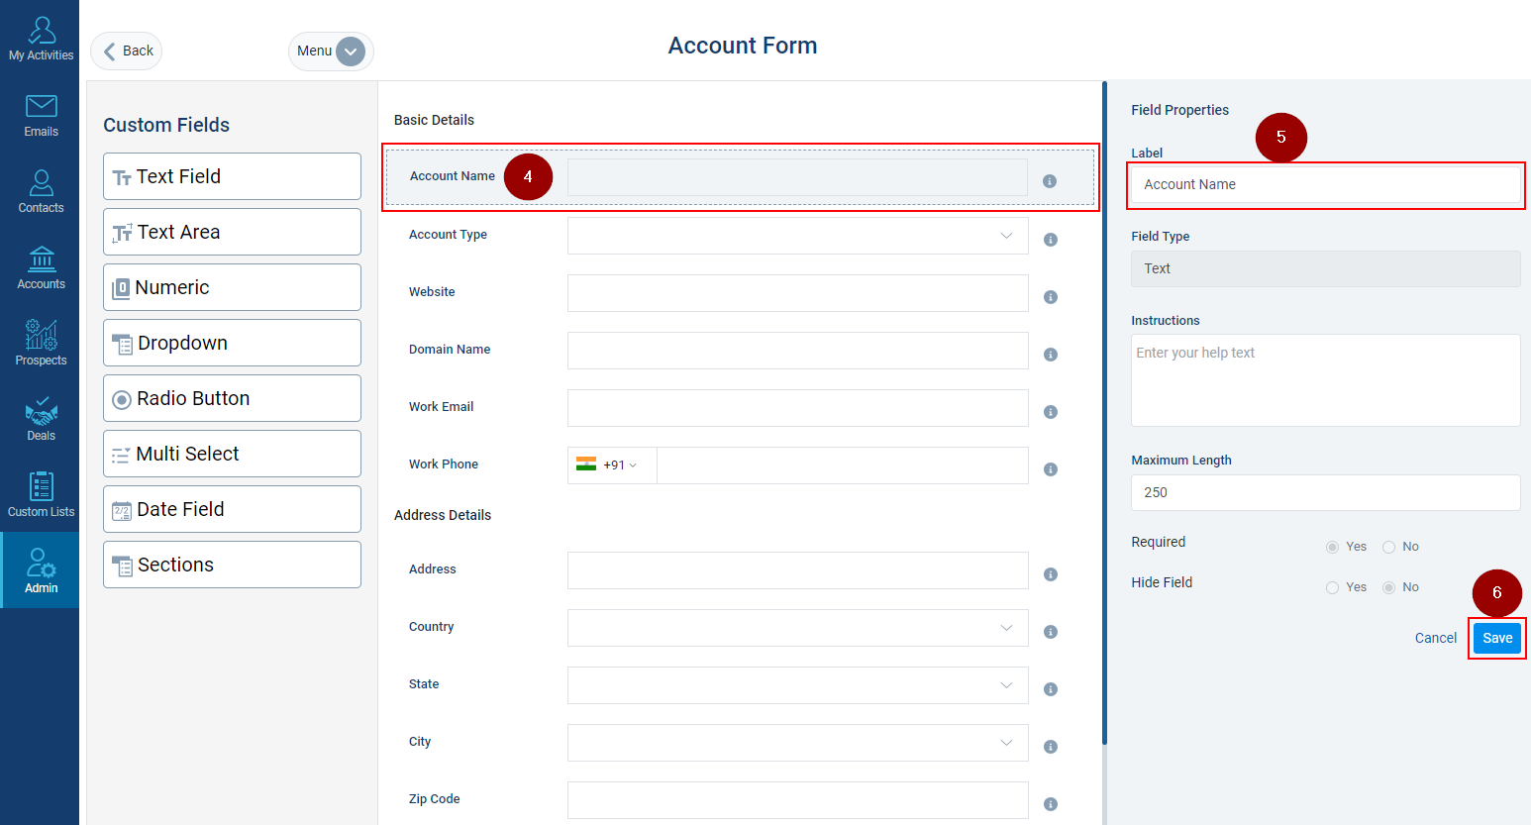Click info icon beside City field
Viewport: 1531px width, 825px height.
pos(1051,747)
